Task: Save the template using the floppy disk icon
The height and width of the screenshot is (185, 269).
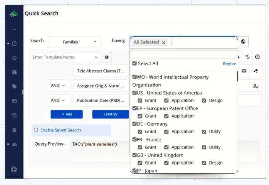Action: 107,57
